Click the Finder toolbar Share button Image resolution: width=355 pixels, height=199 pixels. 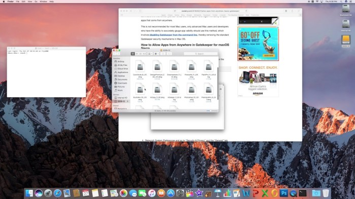(x=163, y=54)
